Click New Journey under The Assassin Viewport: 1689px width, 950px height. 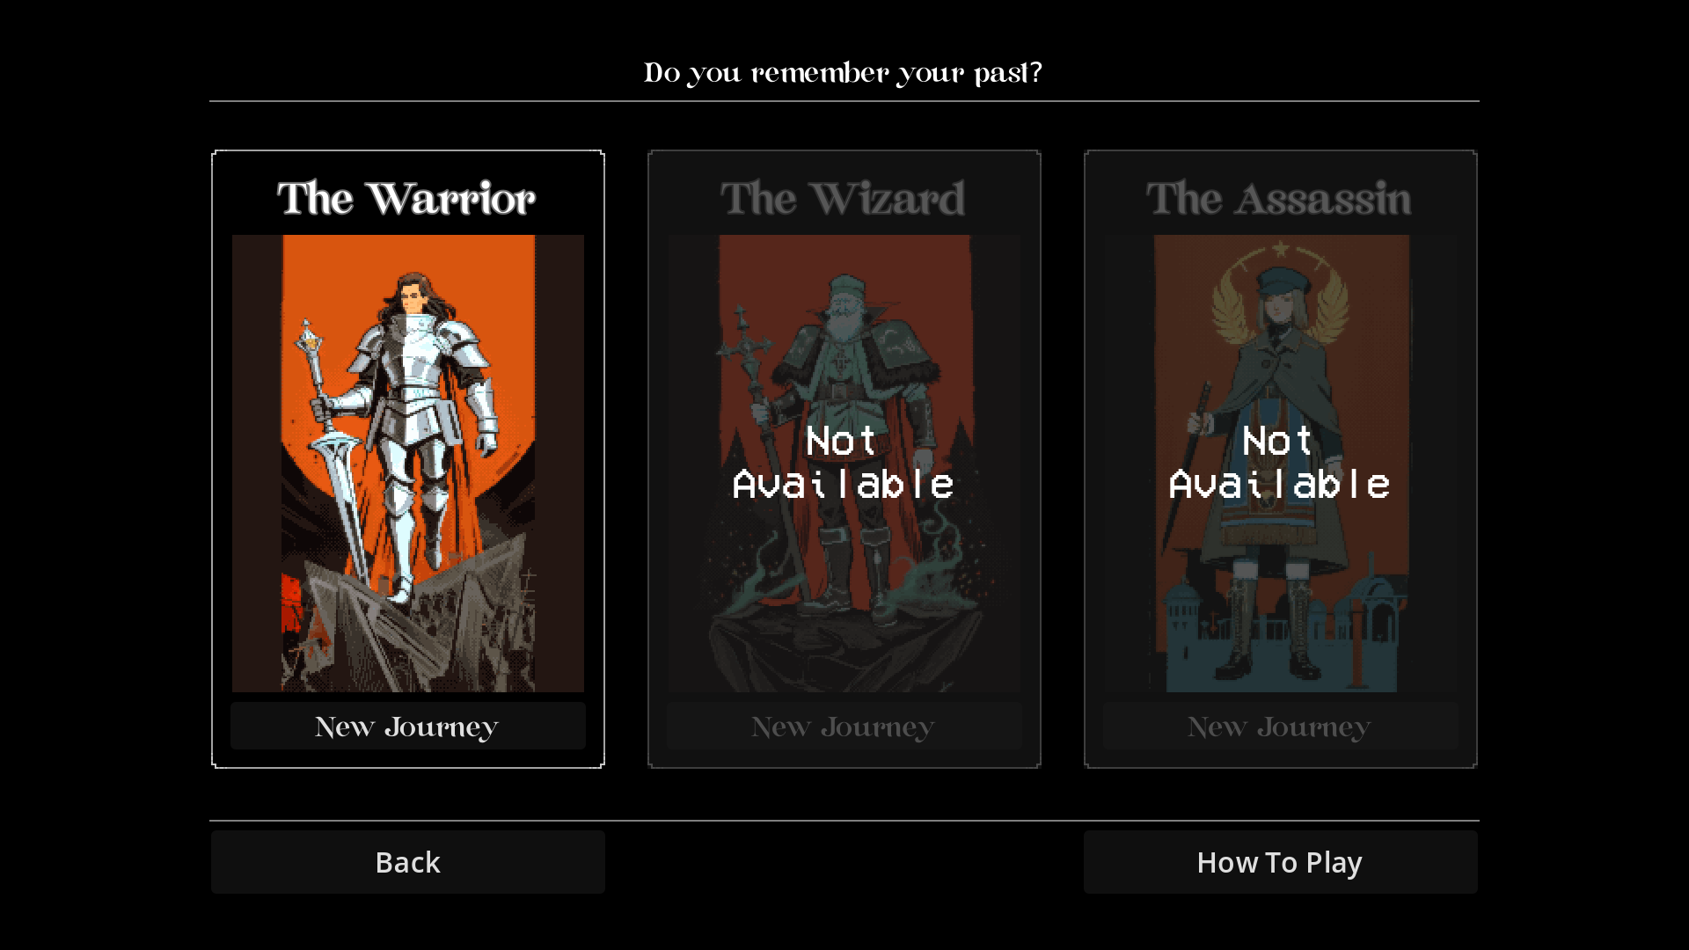pos(1280,726)
